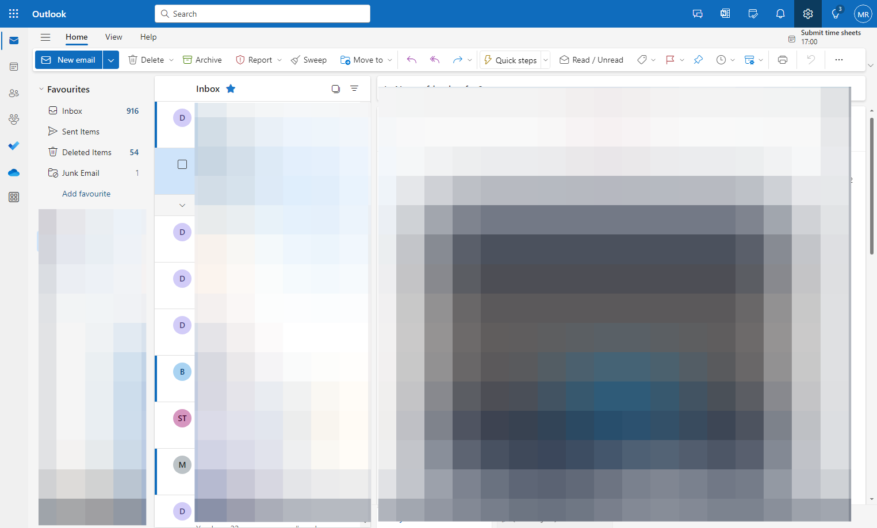Open the app launcher waffle icon
The image size is (877, 528).
tap(14, 14)
